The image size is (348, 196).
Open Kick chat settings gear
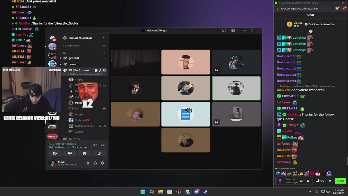point(330,181)
